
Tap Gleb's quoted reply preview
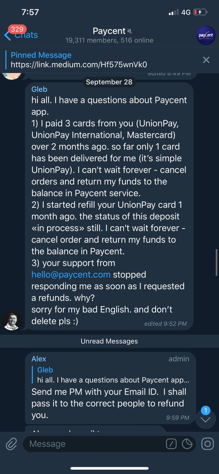coord(111,375)
